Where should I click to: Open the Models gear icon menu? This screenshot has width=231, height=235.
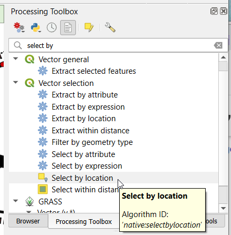[x=19, y=27]
